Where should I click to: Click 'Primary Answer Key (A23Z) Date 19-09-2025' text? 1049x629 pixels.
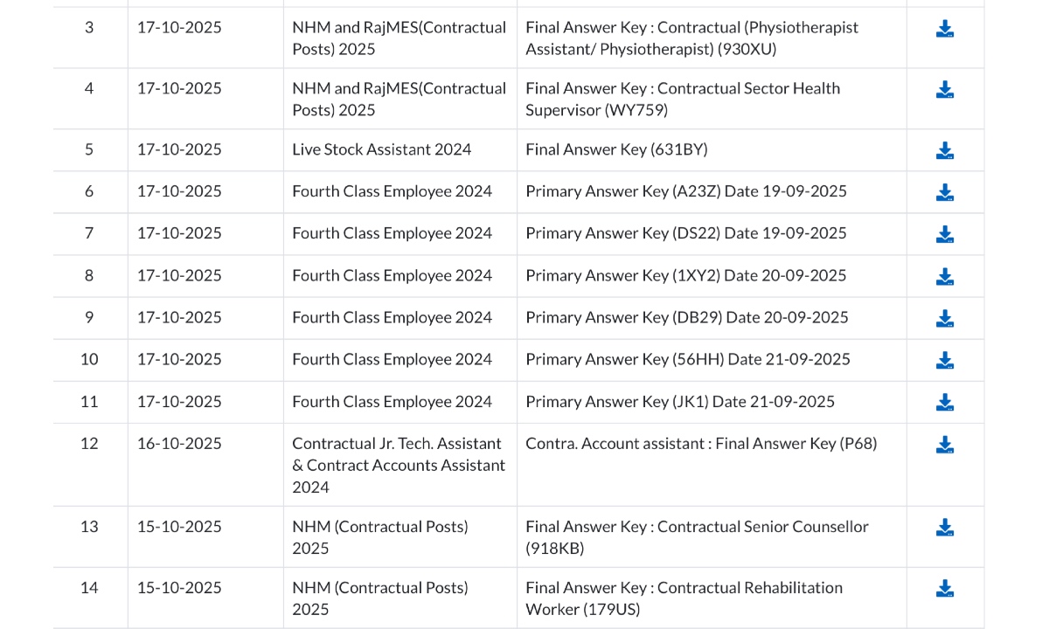pyautogui.click(x=686, y=191)
